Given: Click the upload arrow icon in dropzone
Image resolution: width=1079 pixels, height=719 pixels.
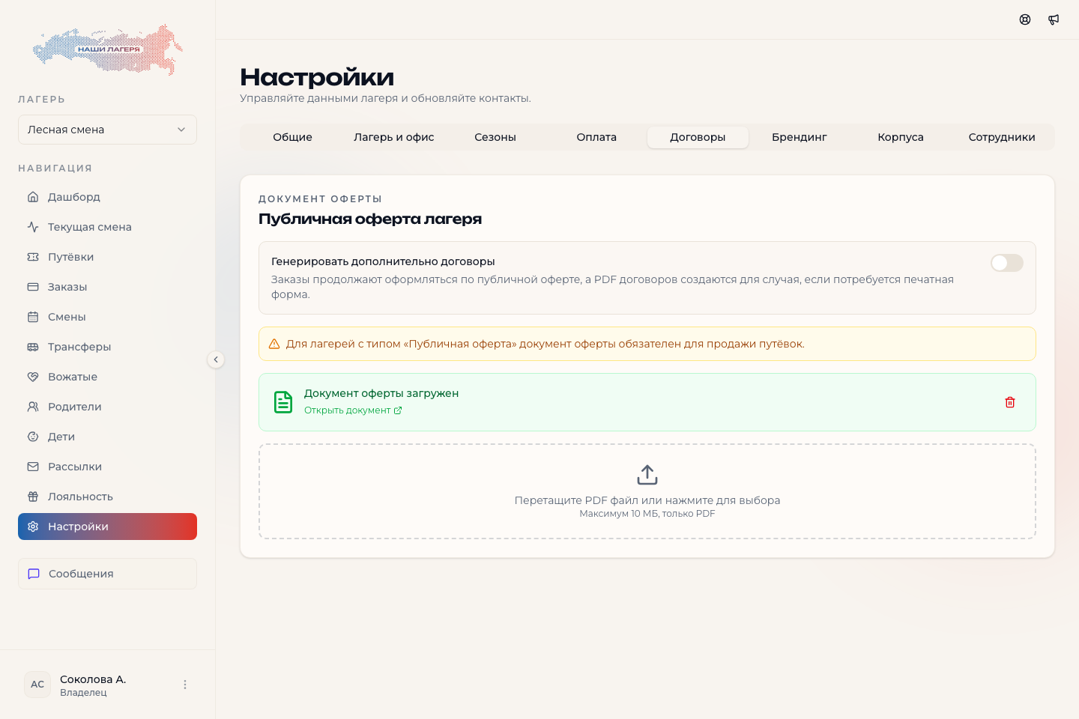Looking at the screenshot, I should [x=647, y=475].
